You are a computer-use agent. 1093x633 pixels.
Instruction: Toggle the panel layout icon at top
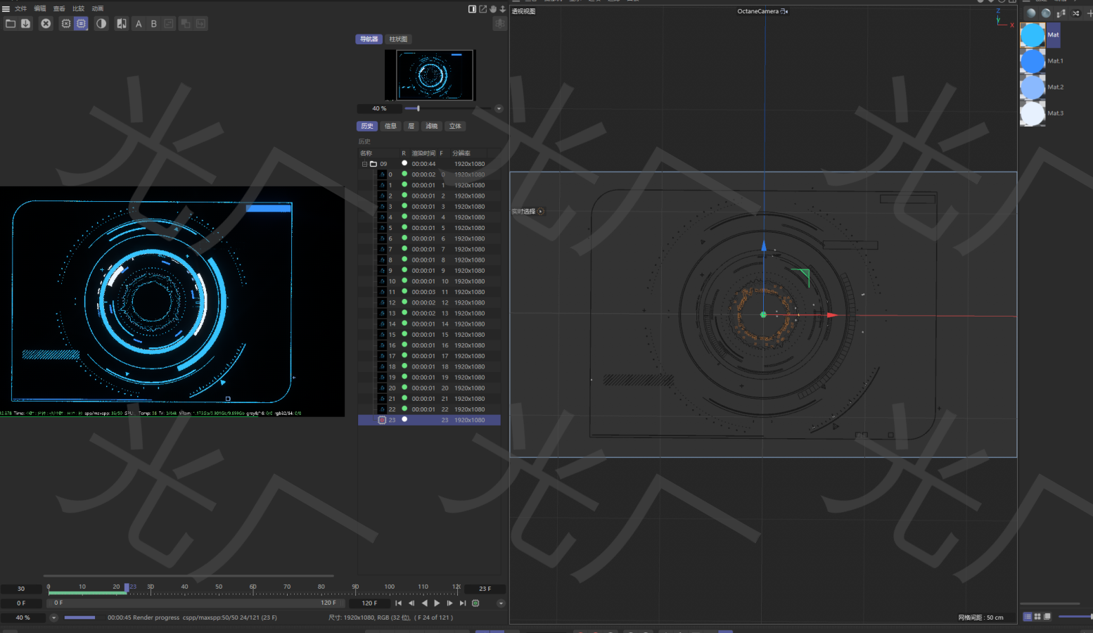click(x=472, y=9)
